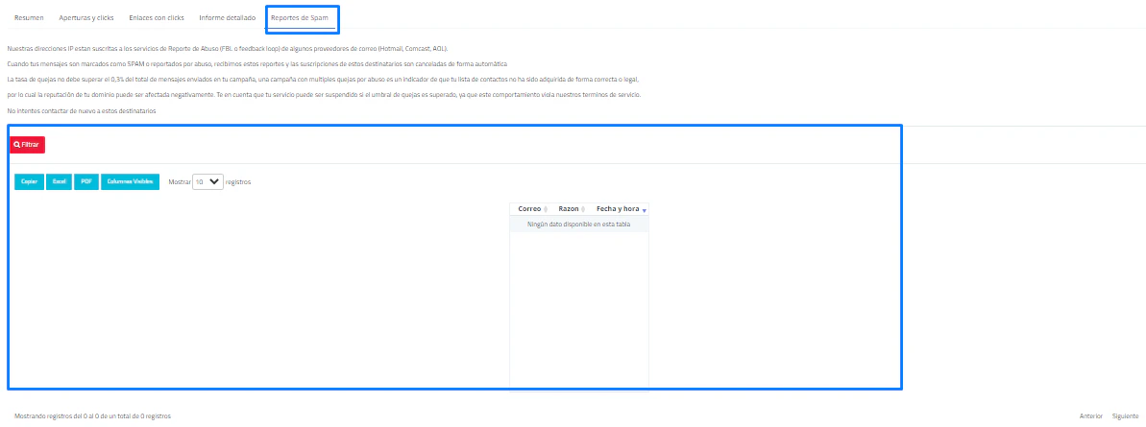Open the Columnas Visibles options
The width and height of the screenshot is (1146, 427).
[x=130, y=181]
